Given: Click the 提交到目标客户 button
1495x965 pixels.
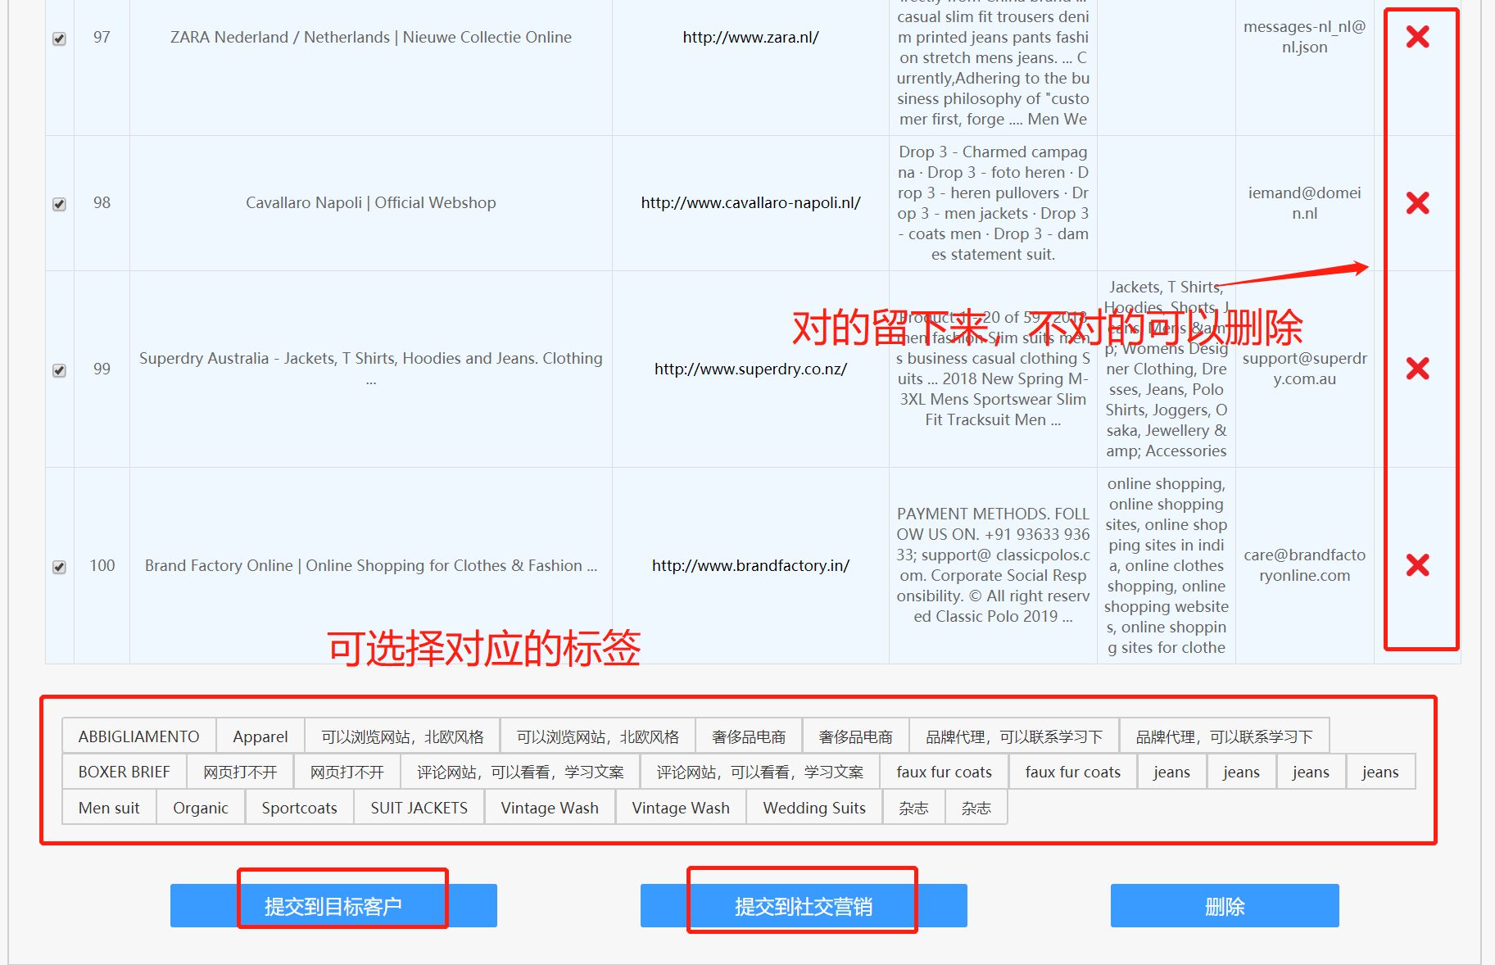Looking at the screenshot, I should [x=333, y=906].
